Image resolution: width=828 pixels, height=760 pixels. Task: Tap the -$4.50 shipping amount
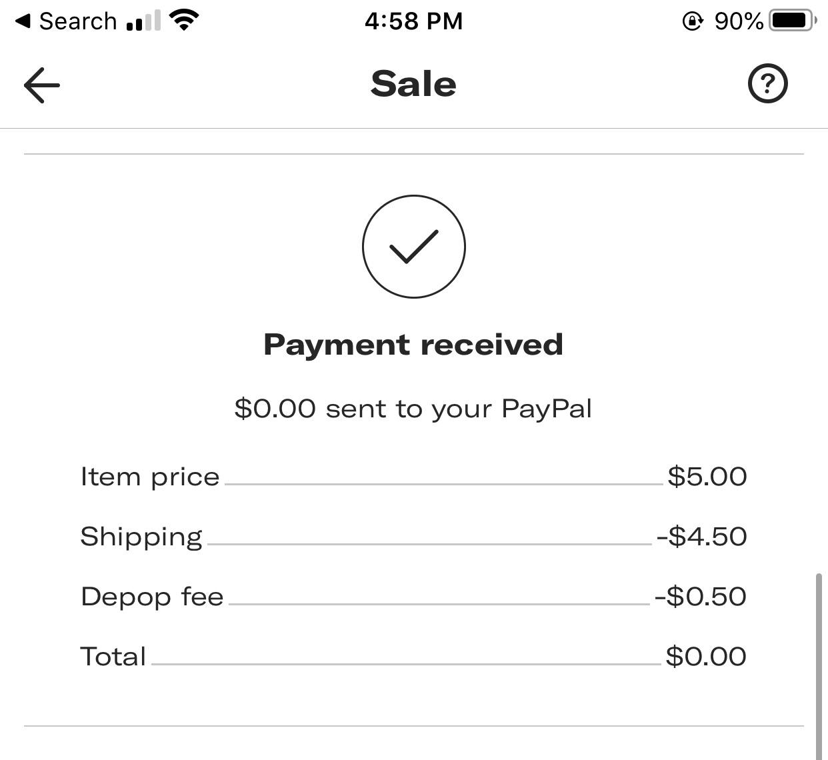[702, 536]
